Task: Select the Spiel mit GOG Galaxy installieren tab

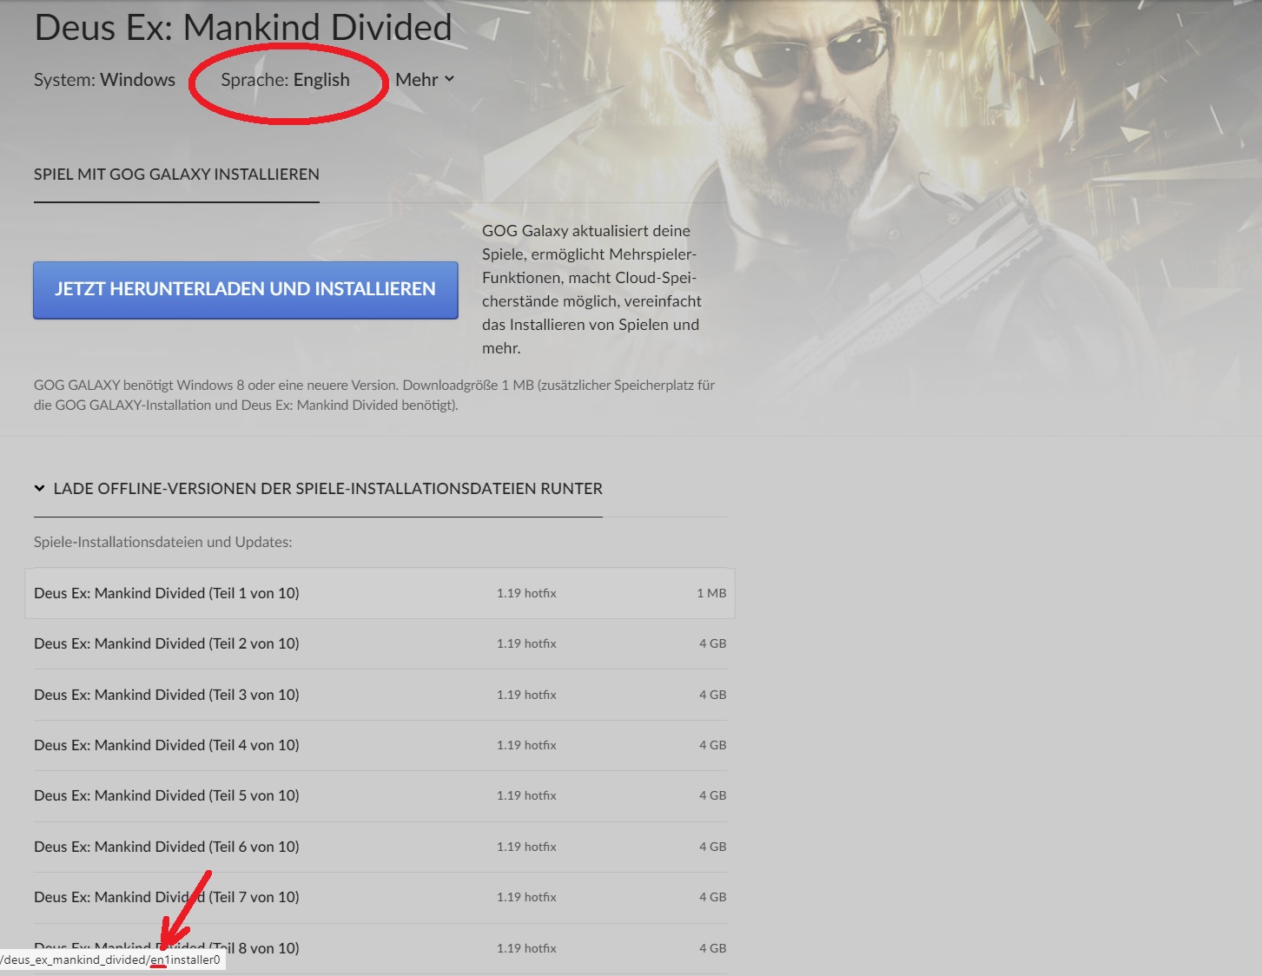Action: pyautogui.click(x=176, y=175)
